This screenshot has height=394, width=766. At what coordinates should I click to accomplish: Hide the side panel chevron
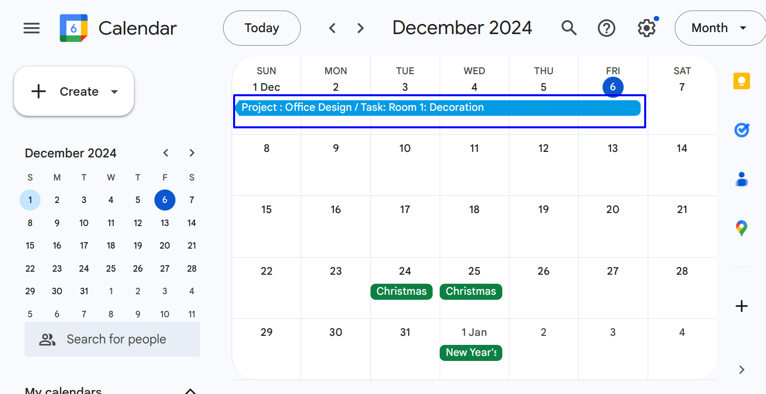pyautogui.click(x=741, y=370)
